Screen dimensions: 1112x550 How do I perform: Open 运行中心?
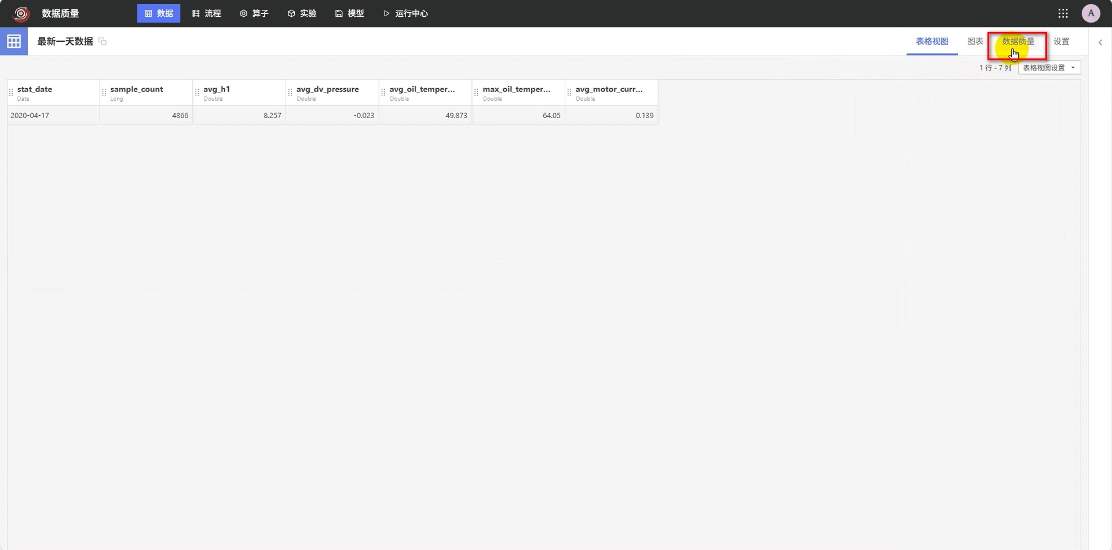[405, 13]
